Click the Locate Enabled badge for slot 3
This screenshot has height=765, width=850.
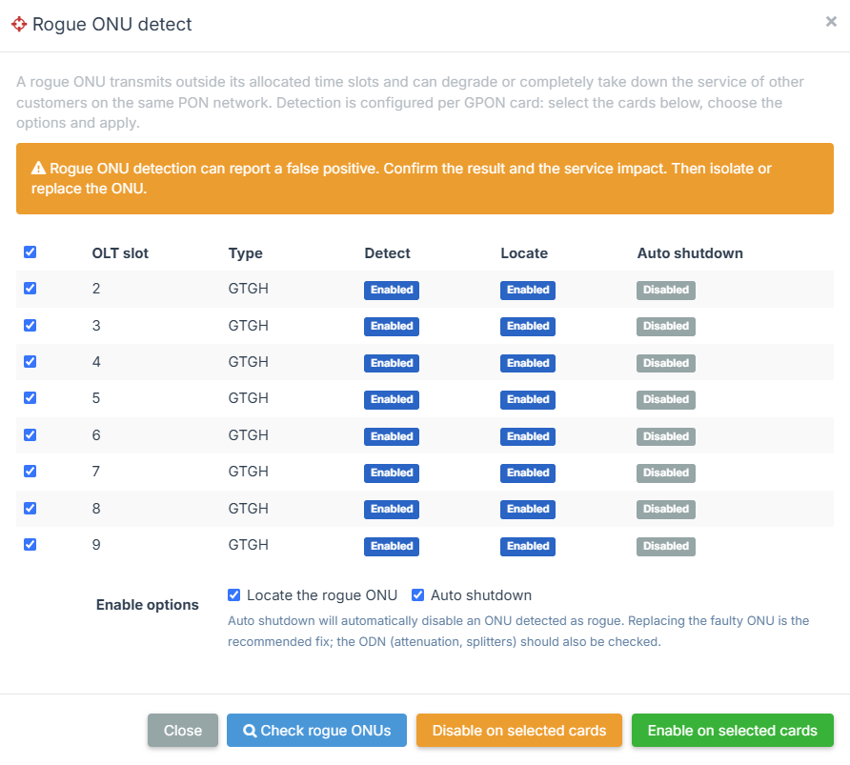coord(528,326)
